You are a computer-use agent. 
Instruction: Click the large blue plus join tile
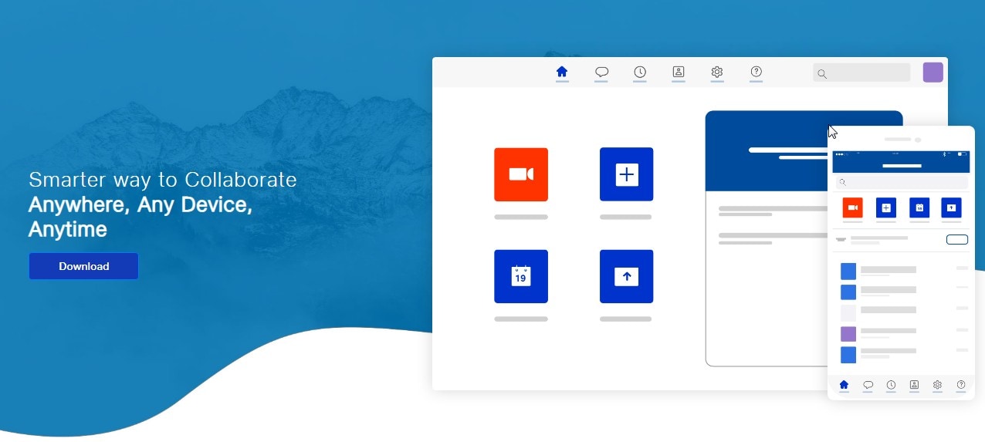[626, 174]
